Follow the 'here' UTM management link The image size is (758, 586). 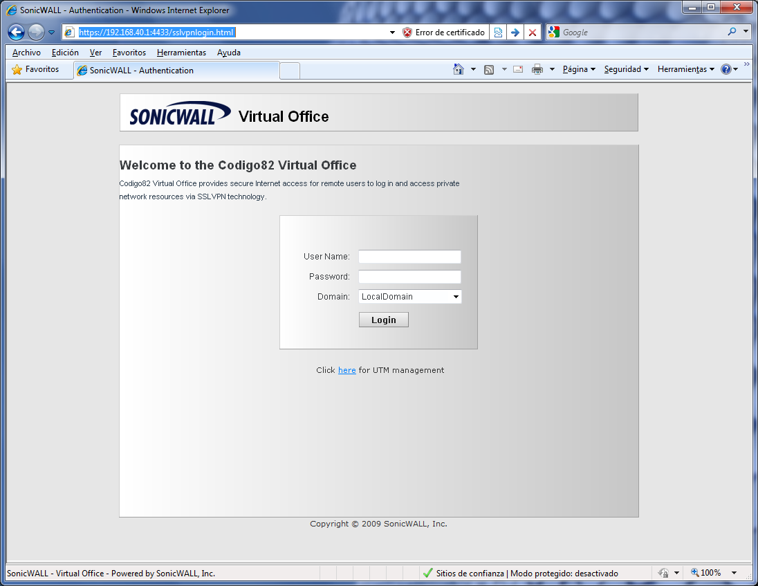tap(346, 370)
